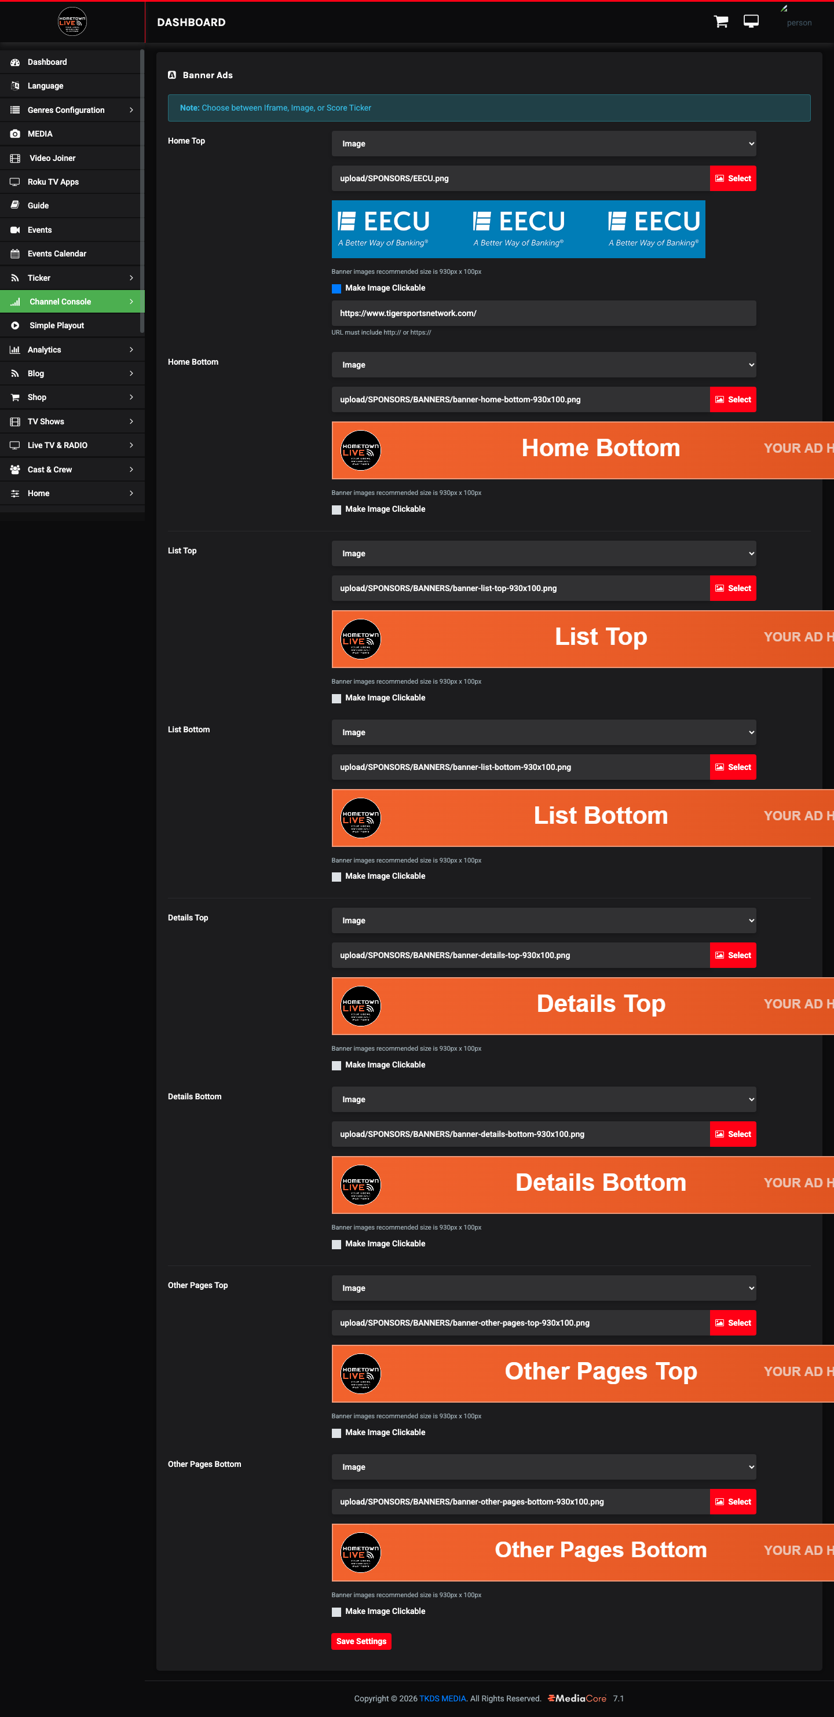Click the Home Top clickable URL field
Image resolution: width=834 pixels, height=1717 pixels.
[x=543, y=313]
